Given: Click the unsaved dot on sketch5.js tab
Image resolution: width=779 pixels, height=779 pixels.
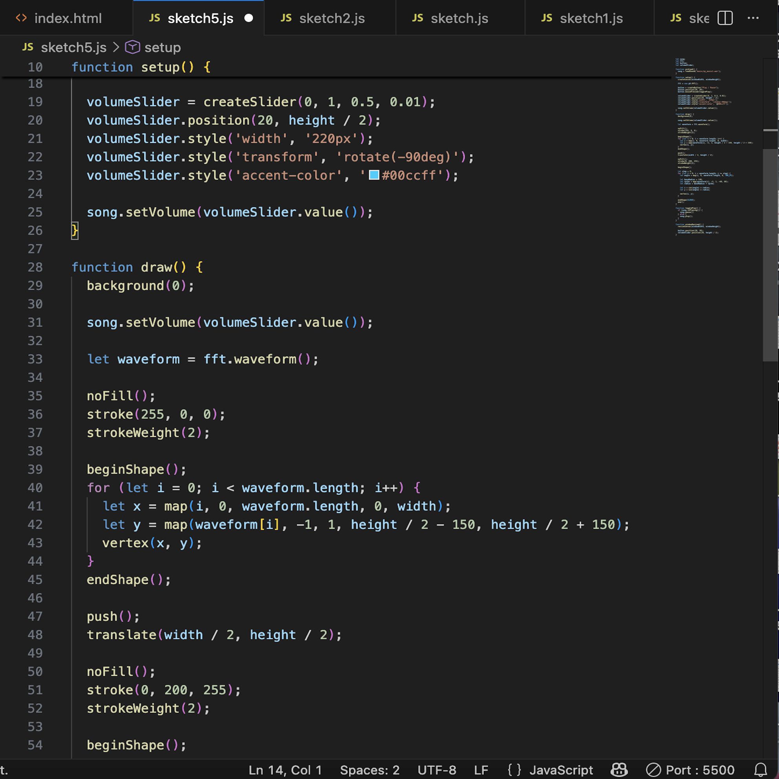Looking at the screenshot, I should click(x=249, y=18).
